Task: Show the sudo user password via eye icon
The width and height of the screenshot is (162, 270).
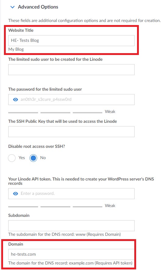Action: coord(16,100)
